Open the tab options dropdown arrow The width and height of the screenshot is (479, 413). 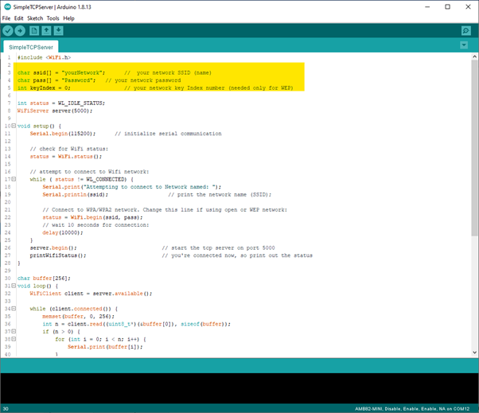click(x=464, y=45)
